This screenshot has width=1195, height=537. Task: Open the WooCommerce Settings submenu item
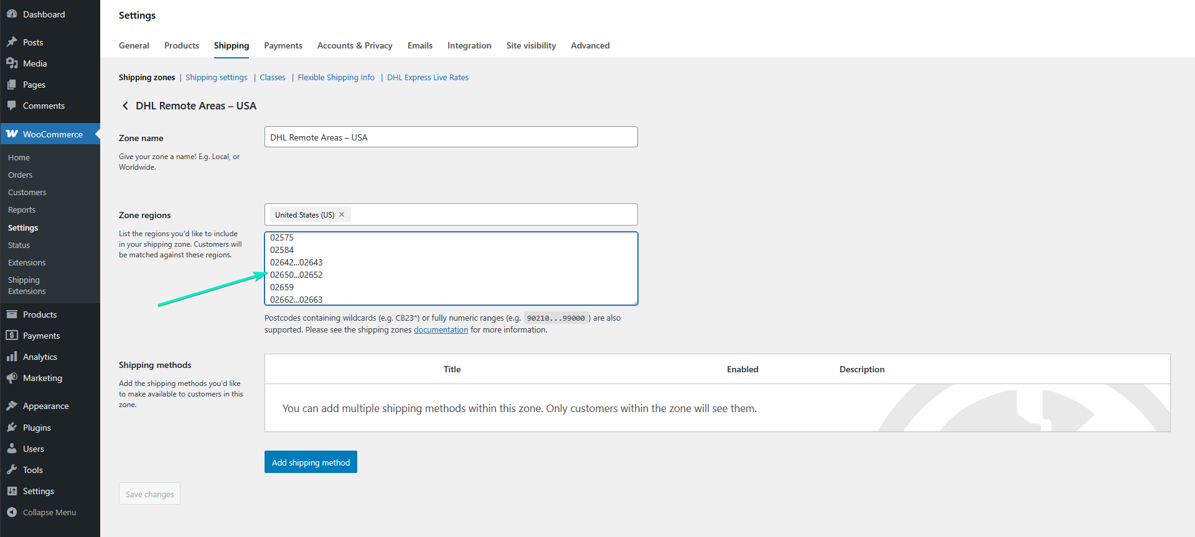pyautogui.click(x=23, y=227)
